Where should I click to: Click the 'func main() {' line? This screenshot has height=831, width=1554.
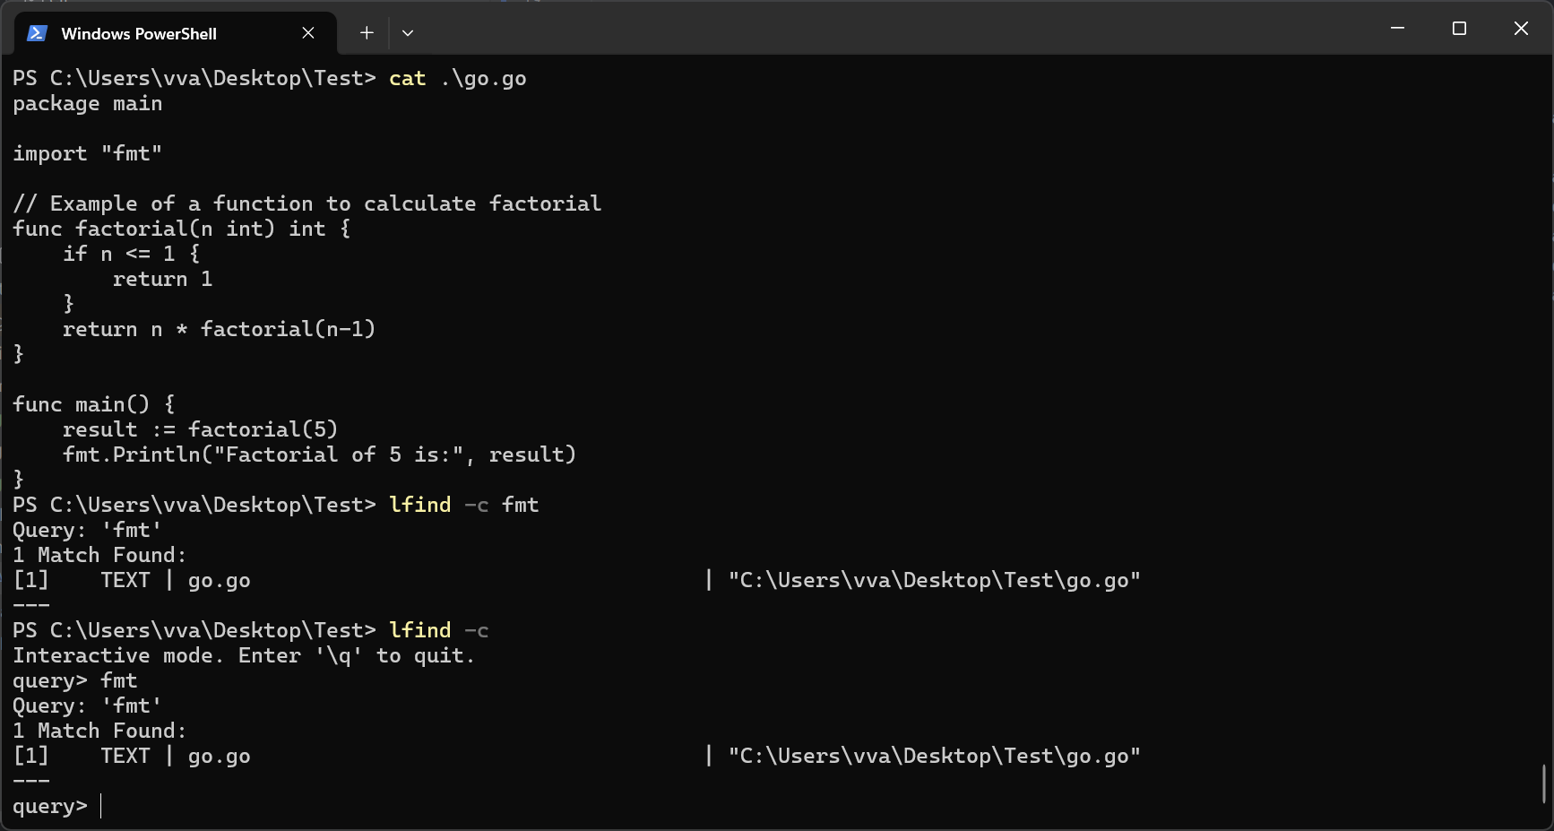(94, 405)
